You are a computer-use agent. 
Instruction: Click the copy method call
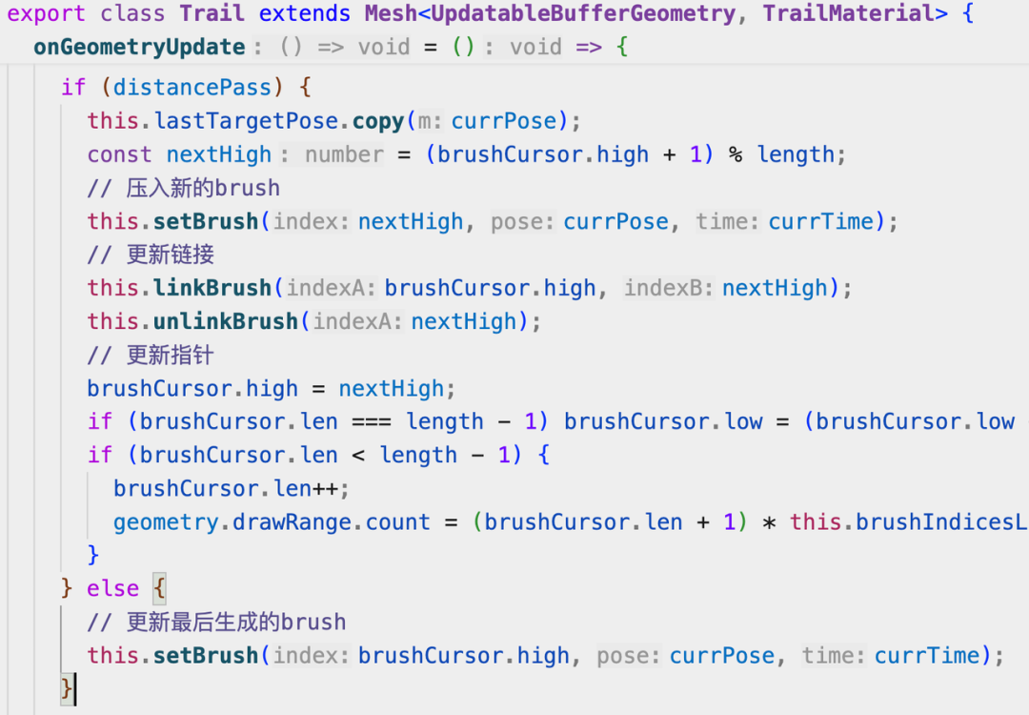click(x=378, y=121)
